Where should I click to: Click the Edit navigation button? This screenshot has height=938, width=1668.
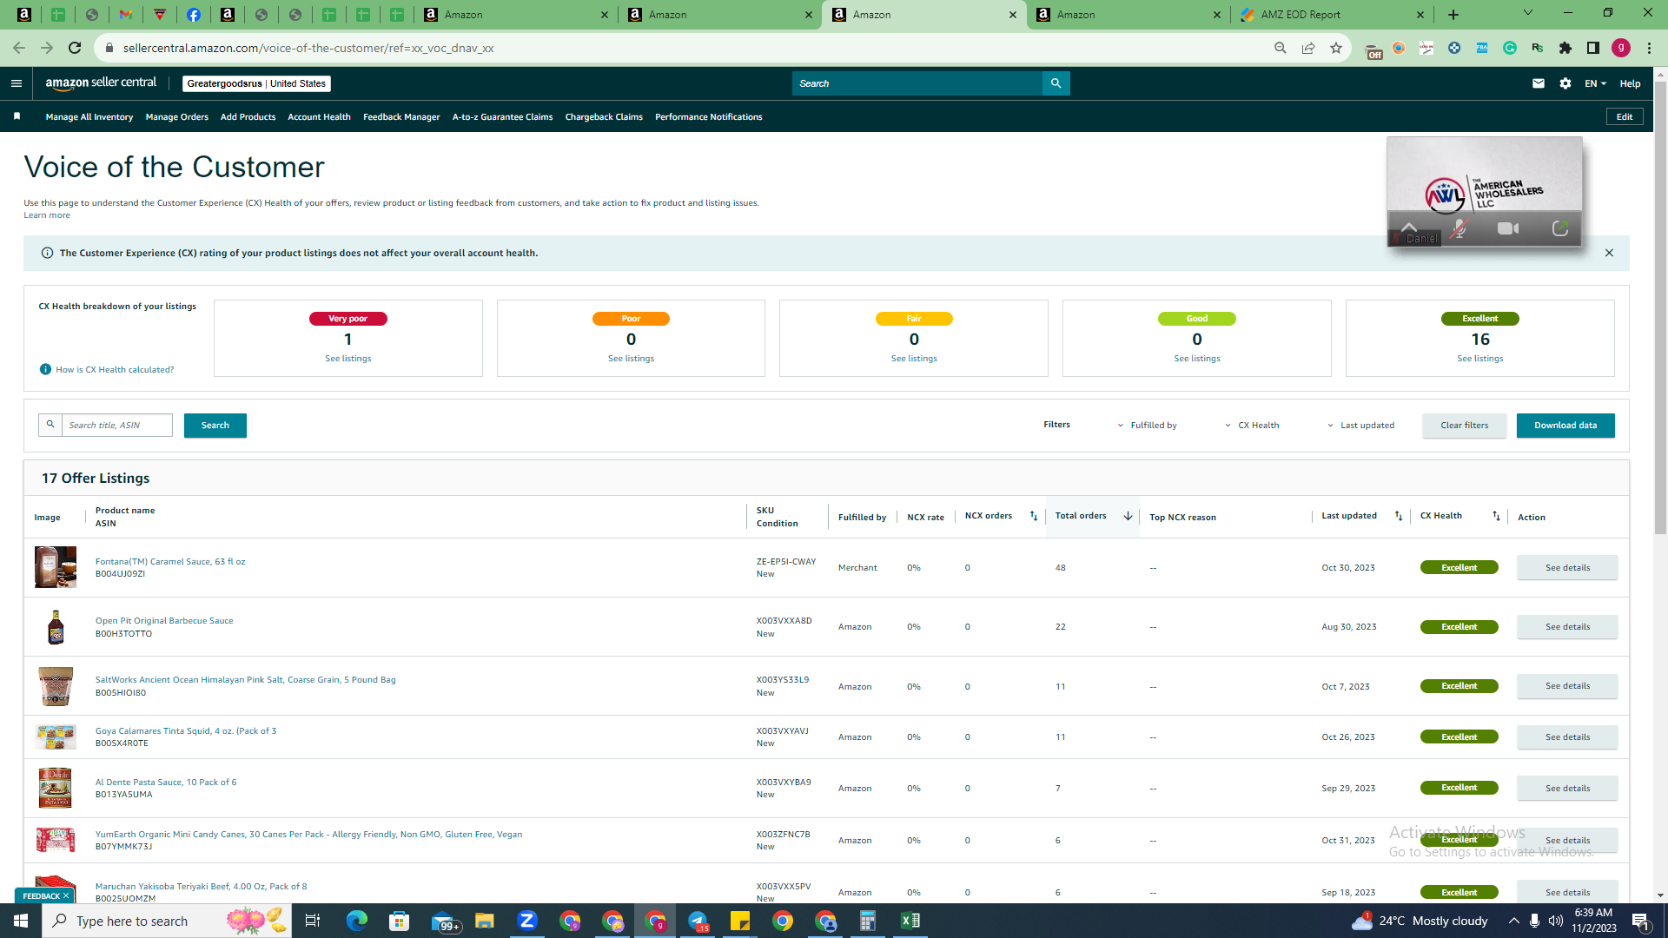[1624, 116]
